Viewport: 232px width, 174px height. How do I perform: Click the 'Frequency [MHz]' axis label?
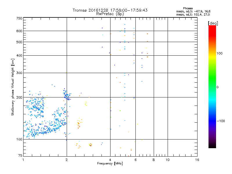(110, 164)
